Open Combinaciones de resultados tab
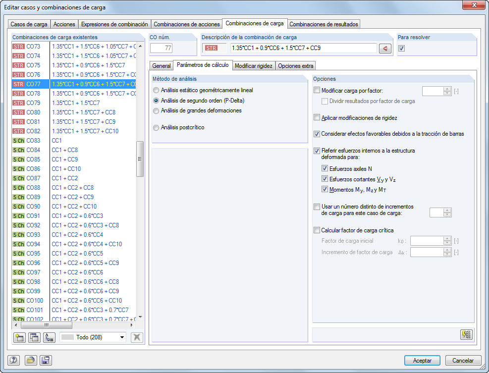Image resolution: width=489 pixels, height=373 pixels. tap(324, 24)
